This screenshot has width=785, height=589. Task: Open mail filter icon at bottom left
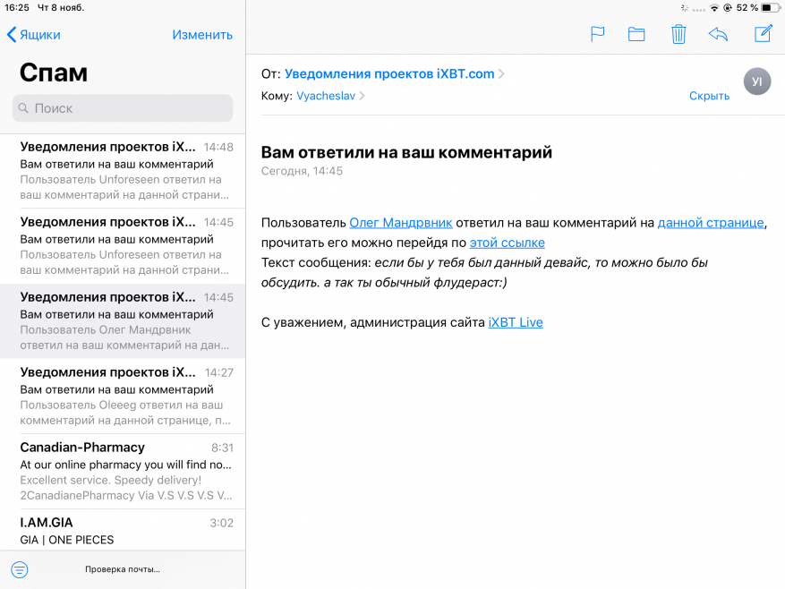[x=20, y=569]
